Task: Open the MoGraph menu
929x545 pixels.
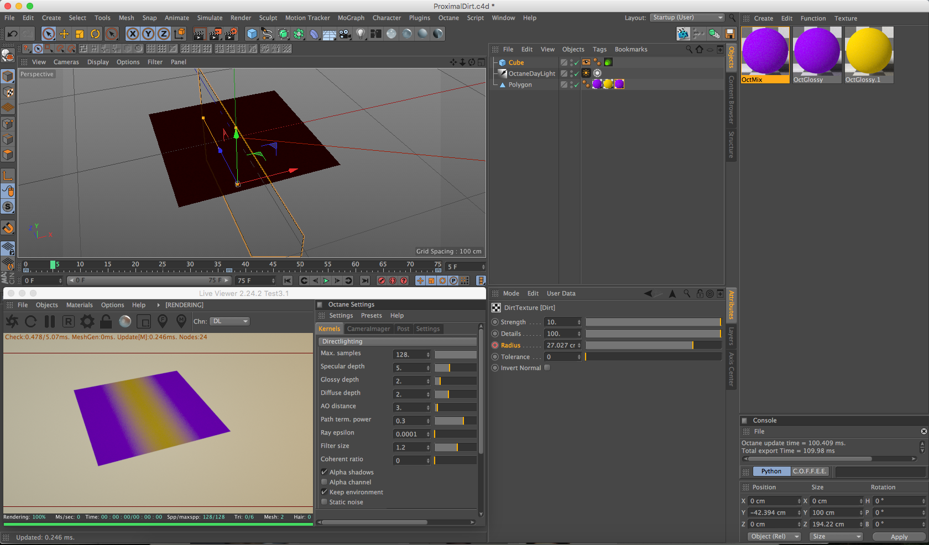Action: tap(351, 18)
